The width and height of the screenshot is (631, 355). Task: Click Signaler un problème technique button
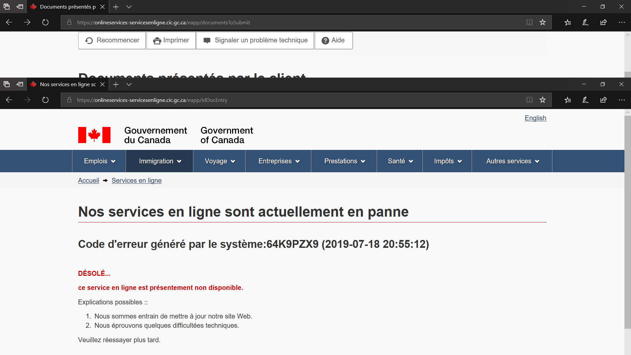coord(255,40)
